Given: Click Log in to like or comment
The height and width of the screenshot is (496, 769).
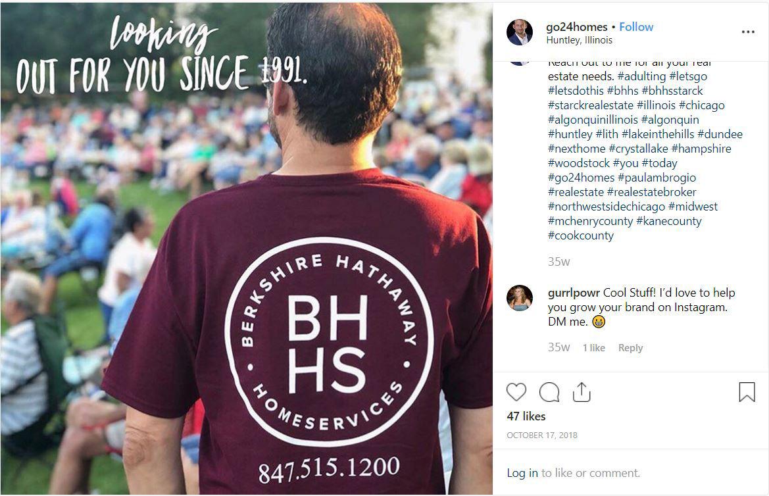Looking at the screenshot, I should pos(522,473).
